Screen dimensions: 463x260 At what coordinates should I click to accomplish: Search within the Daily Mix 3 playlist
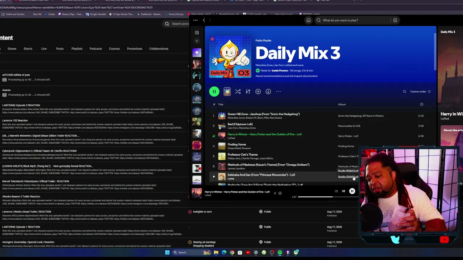click(404, 92)
